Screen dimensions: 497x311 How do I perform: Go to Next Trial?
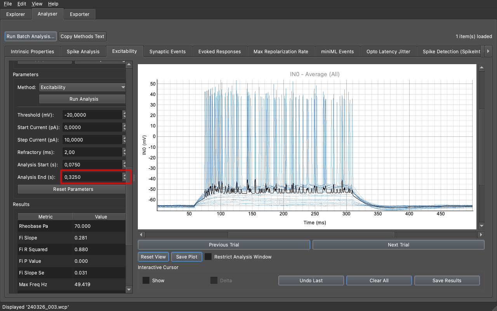coord(398,245)
